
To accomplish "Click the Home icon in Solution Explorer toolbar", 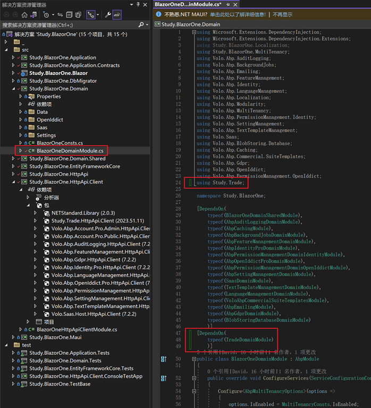I will 24,15.
